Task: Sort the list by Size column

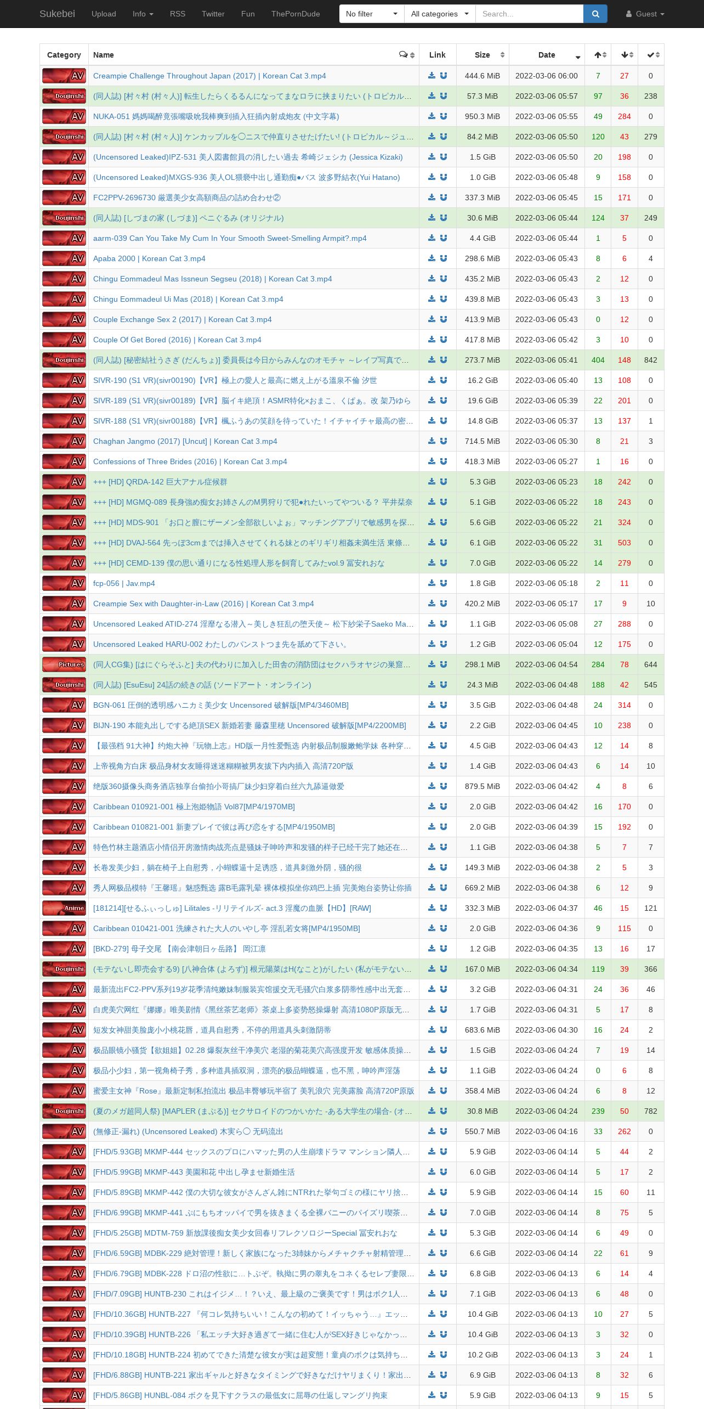Action: 482,55
